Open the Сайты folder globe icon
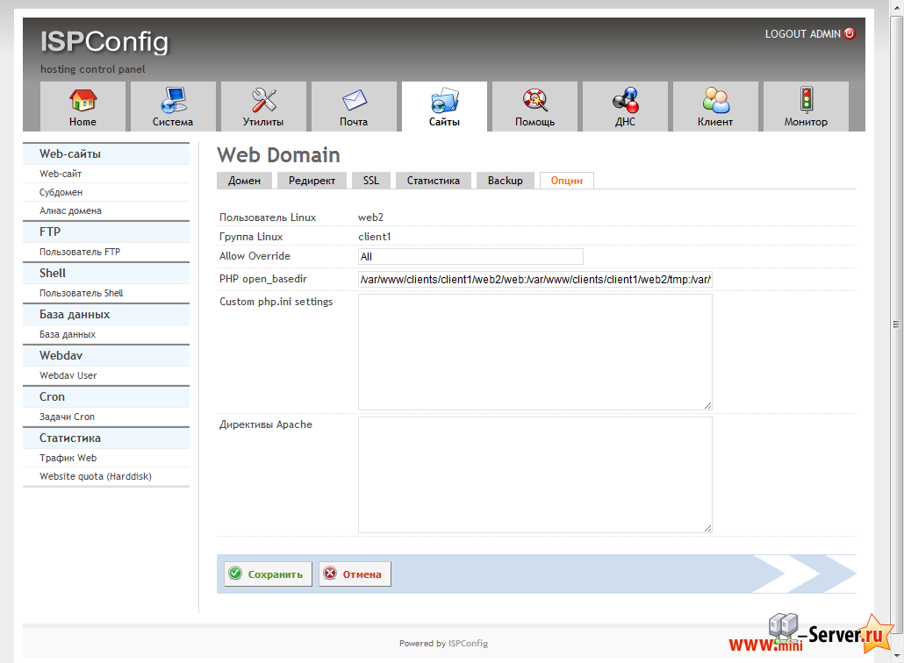This screenshot has width=904, height=663. (444, 100)
